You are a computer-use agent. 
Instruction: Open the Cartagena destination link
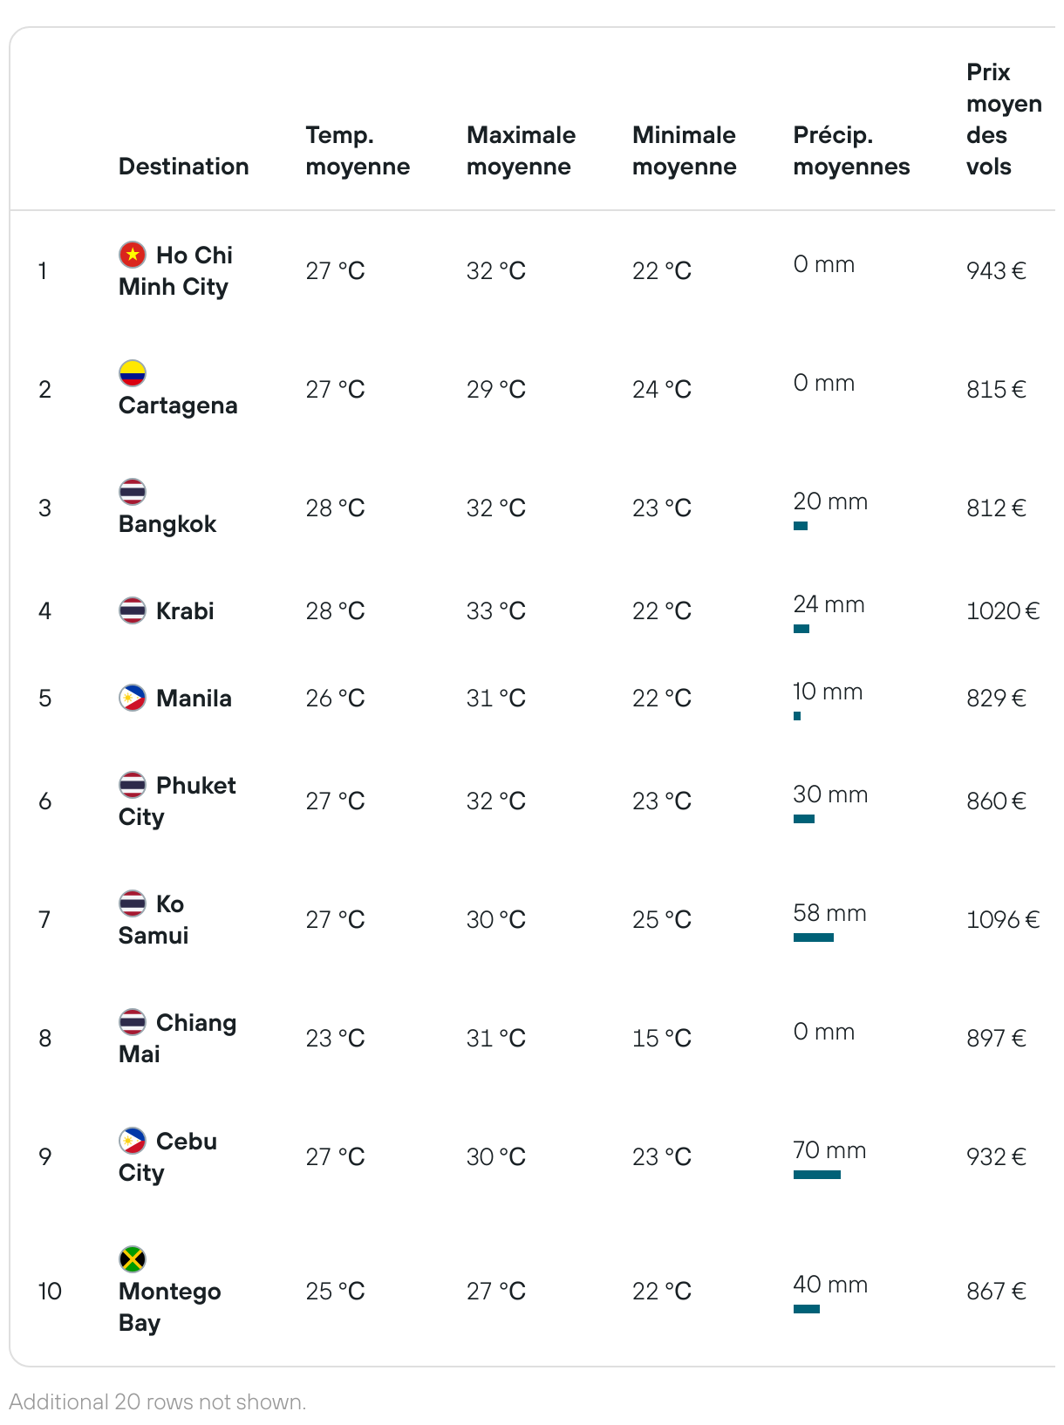pos(178,406)
